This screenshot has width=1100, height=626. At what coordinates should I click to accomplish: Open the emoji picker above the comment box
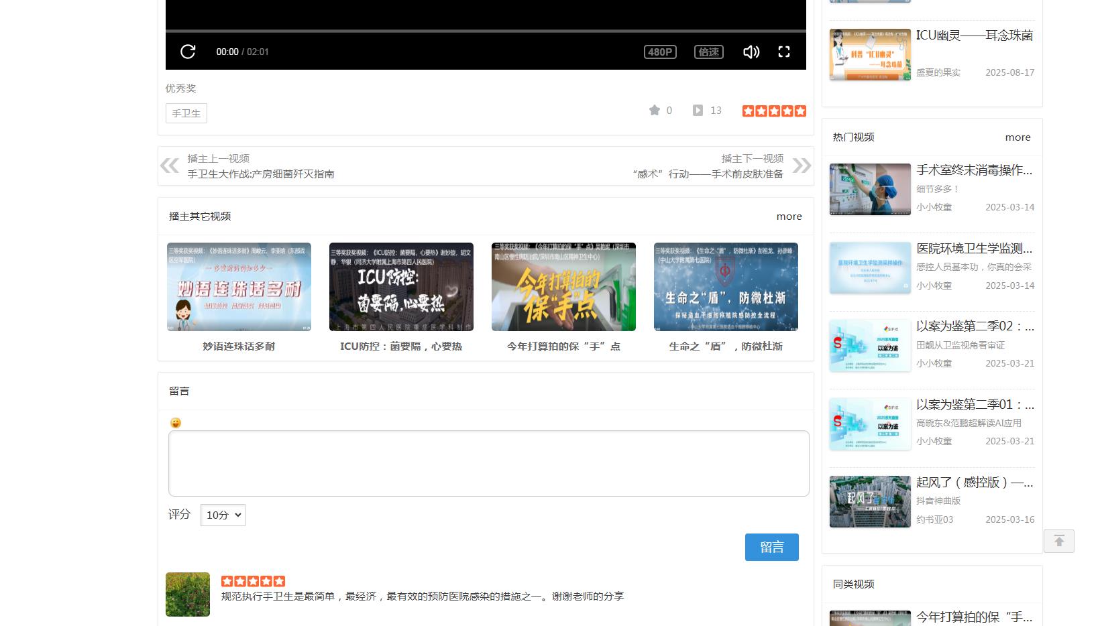(174, 422)
